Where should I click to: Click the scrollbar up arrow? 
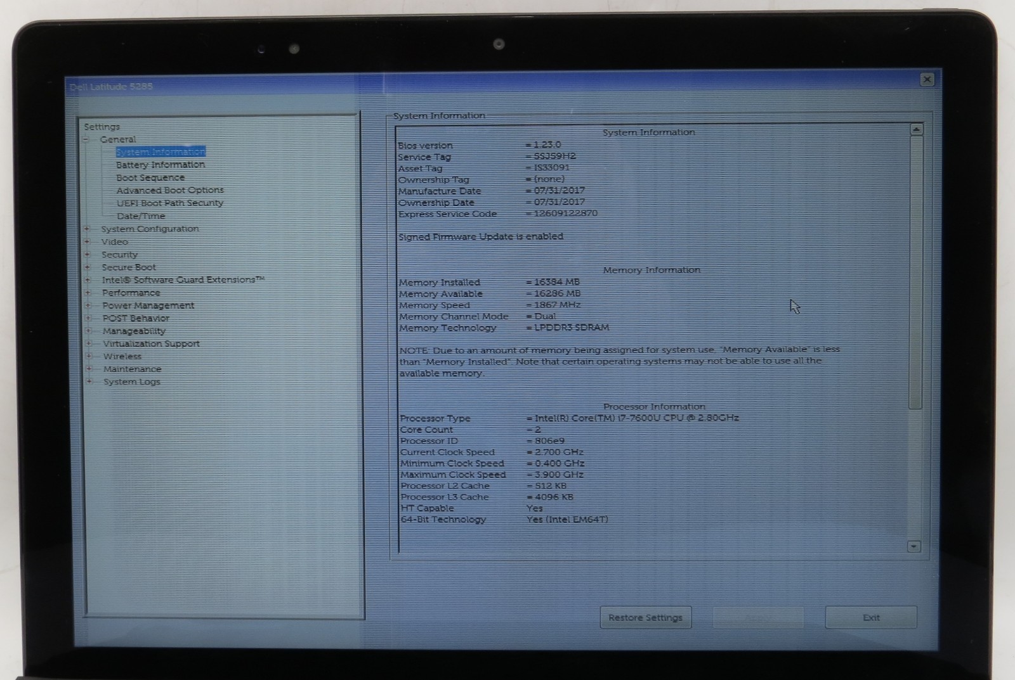(x=915, y=129)
